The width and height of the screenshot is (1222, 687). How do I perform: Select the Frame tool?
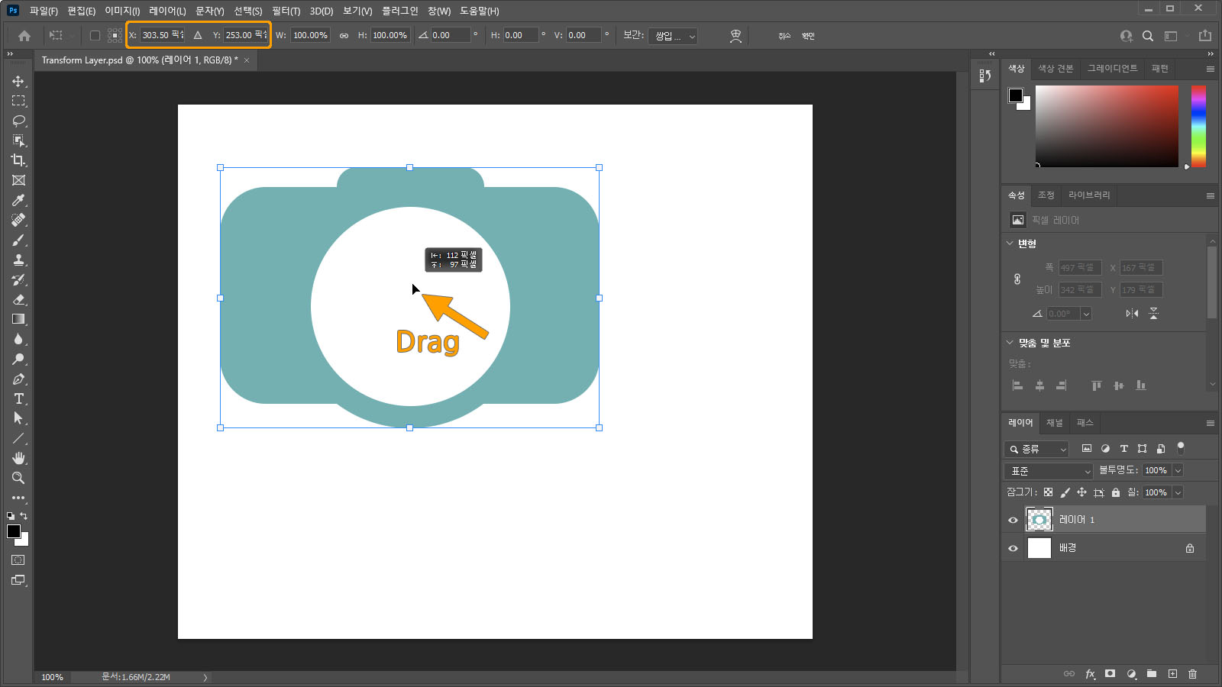(x=18, y=180)
